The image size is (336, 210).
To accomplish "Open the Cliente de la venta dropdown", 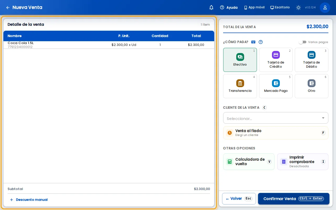I will pos(276,118).
